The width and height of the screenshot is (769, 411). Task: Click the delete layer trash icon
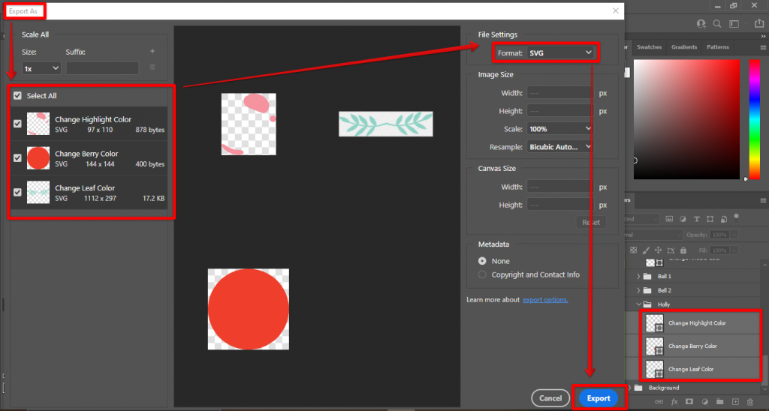[751, 403]
